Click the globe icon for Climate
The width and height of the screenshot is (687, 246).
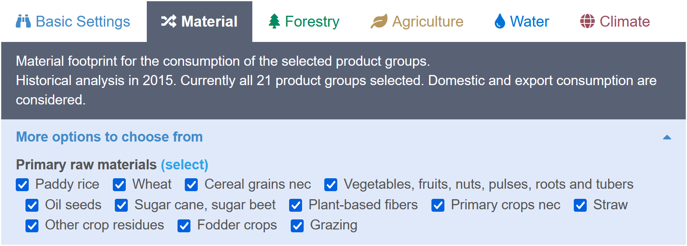(587, 21)
